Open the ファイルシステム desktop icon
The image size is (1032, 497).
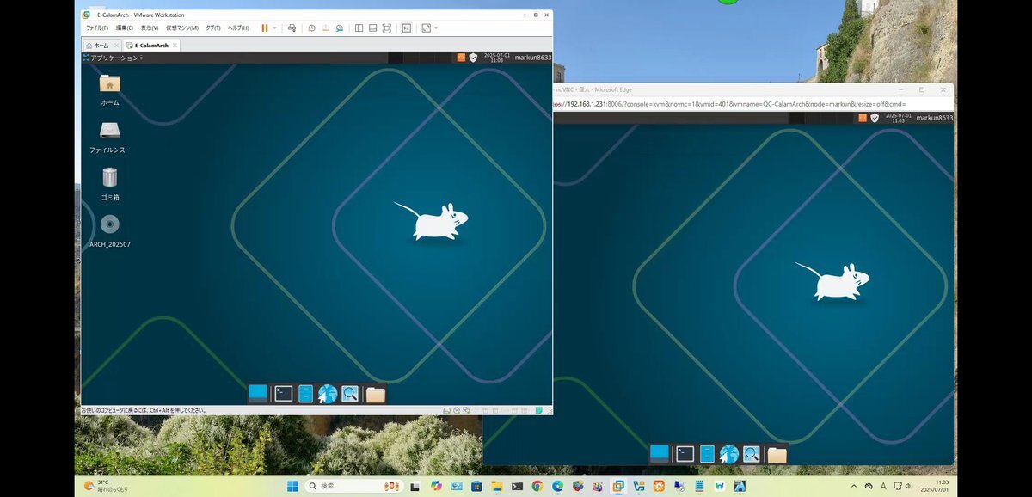[109, 137]
